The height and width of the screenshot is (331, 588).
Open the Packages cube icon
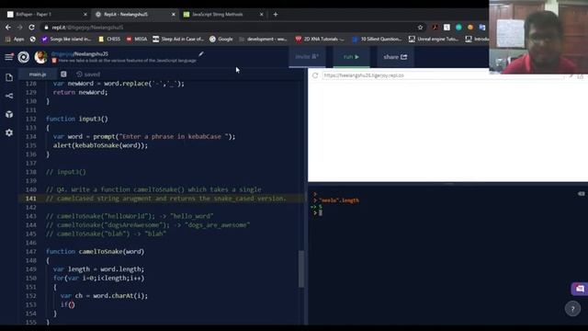click(9, 114)
